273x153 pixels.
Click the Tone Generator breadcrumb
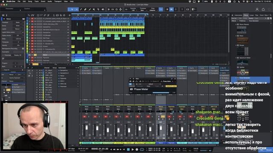253,21
